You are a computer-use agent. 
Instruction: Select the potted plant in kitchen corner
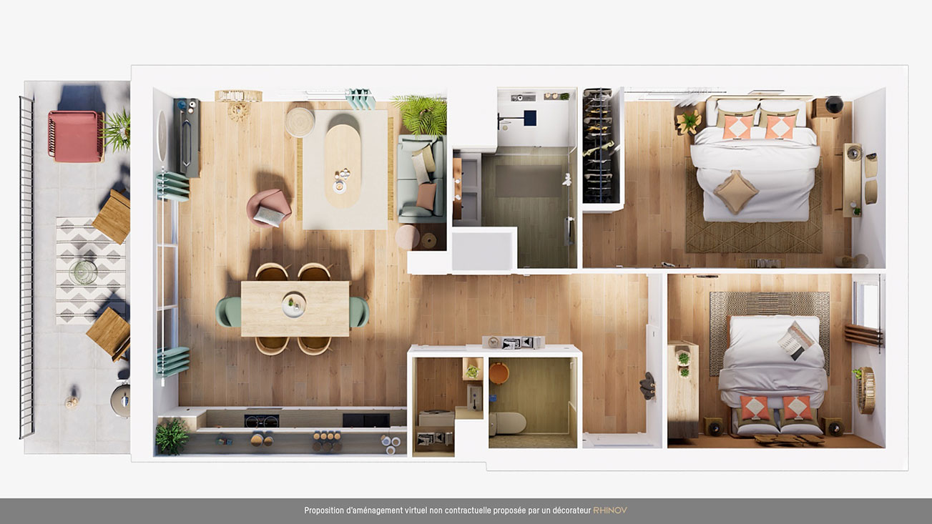(172, 436)
